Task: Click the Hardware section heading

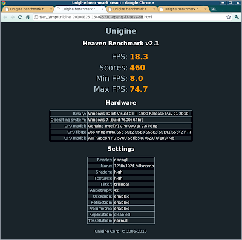Action: (121, 103)
